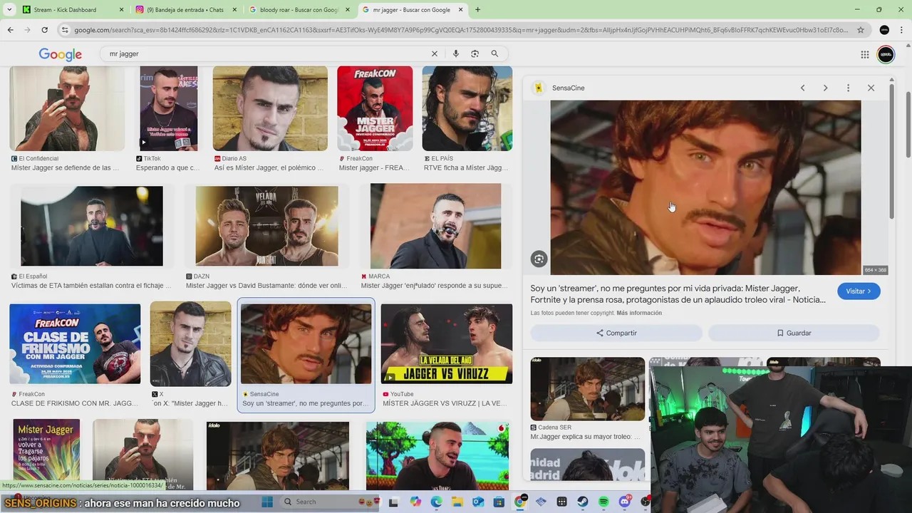Click the Compartir button

coord(616,333)
